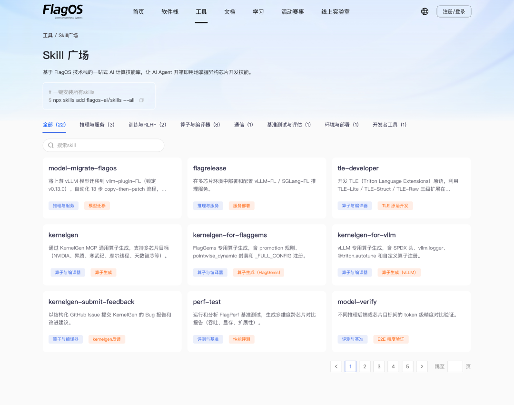Switch to 算子与编译器 (8) tab

(x=200, y=125)
